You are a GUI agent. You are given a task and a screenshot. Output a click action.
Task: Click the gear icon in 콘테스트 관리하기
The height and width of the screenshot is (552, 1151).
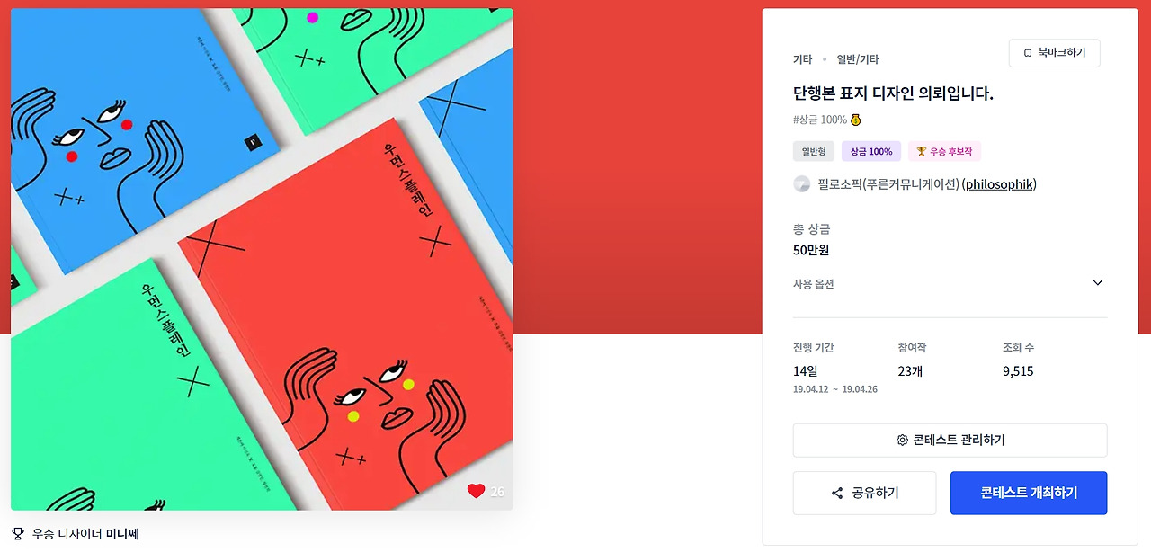(x=902, y=441)
